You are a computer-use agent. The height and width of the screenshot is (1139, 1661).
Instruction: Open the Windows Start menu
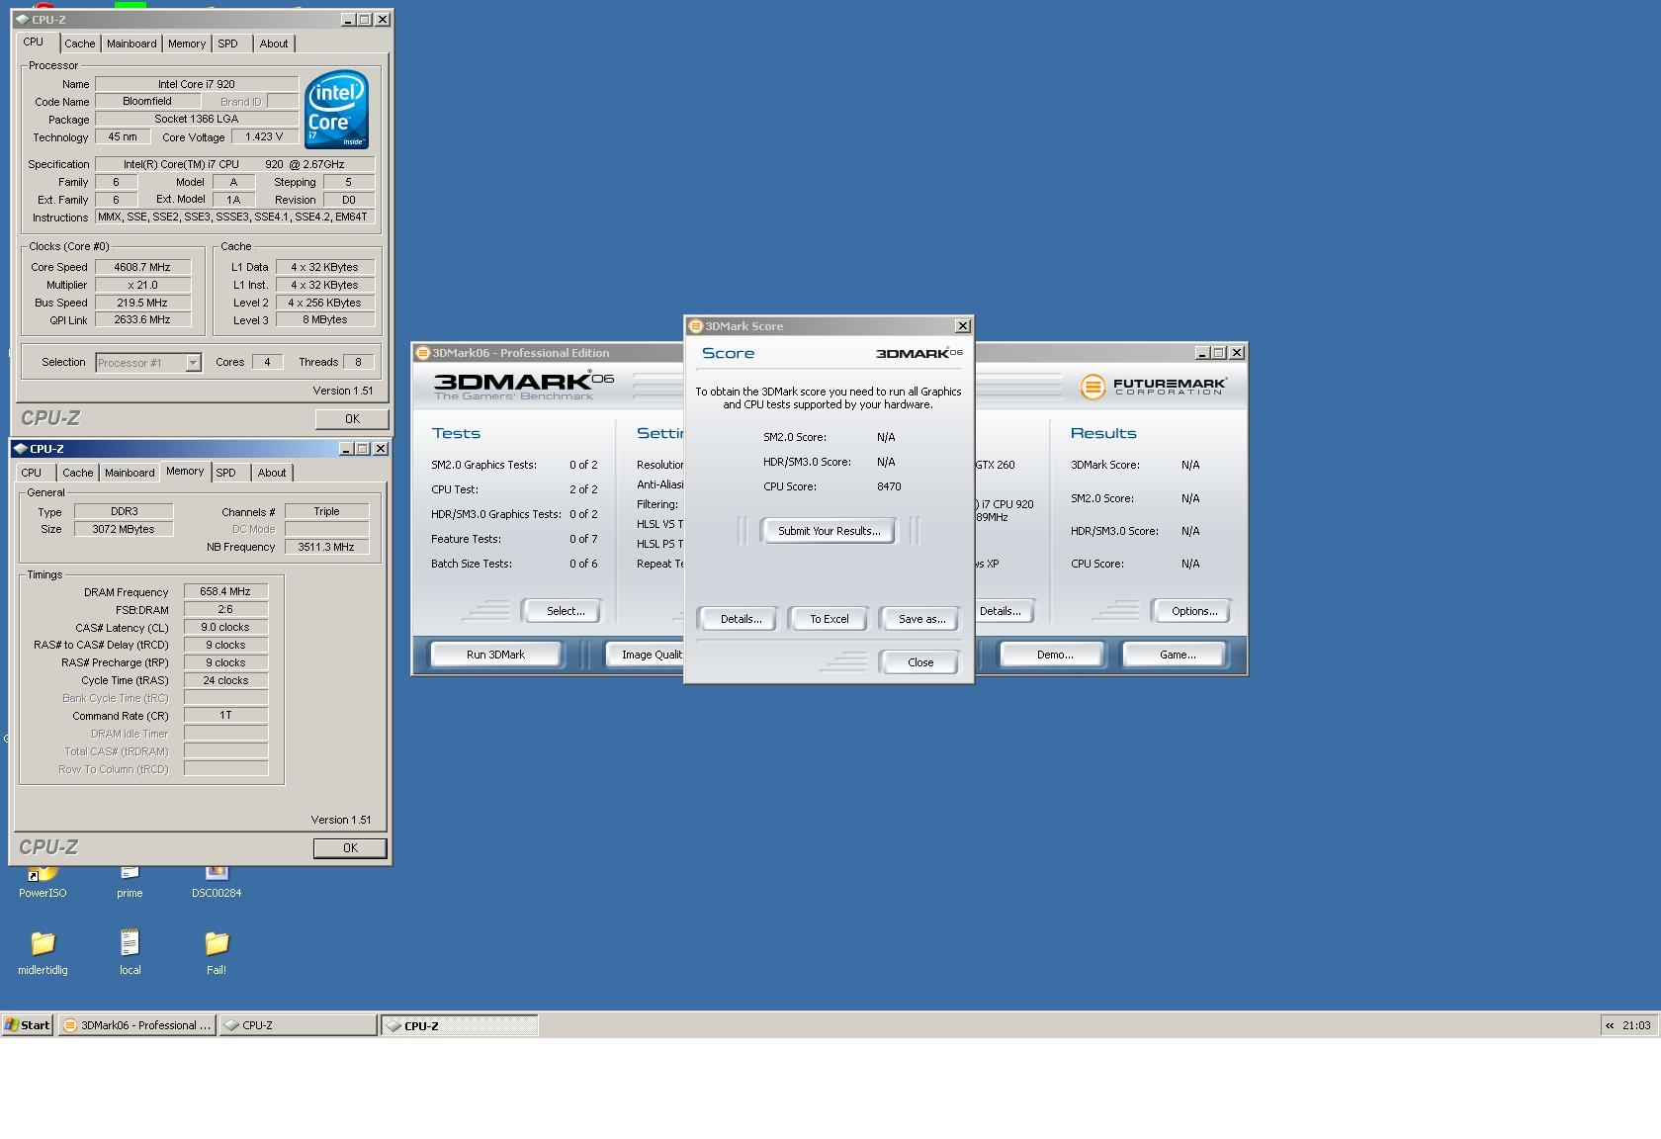(x=28, y=1025)
